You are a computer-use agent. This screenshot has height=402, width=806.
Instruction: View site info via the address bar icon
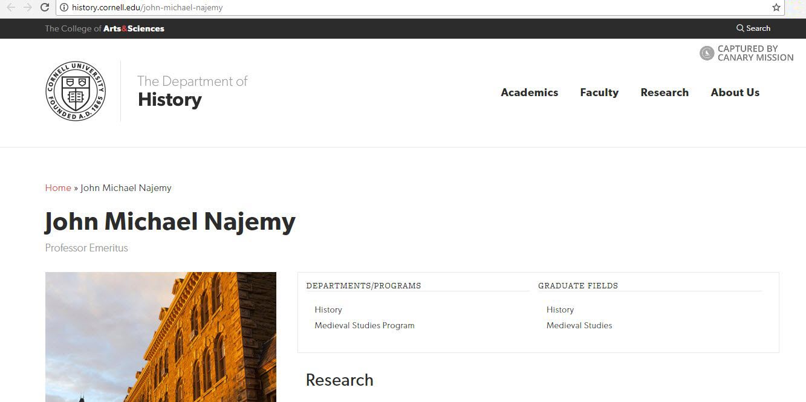tap(64, 8)
